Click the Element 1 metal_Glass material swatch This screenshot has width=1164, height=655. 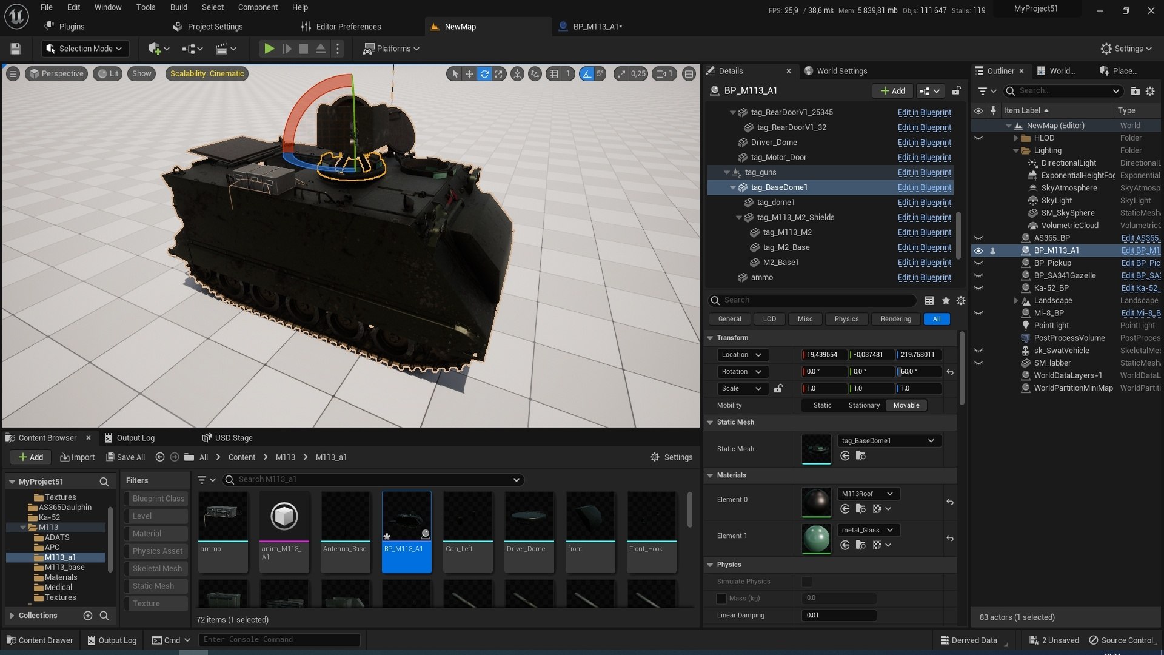[816, 539]
